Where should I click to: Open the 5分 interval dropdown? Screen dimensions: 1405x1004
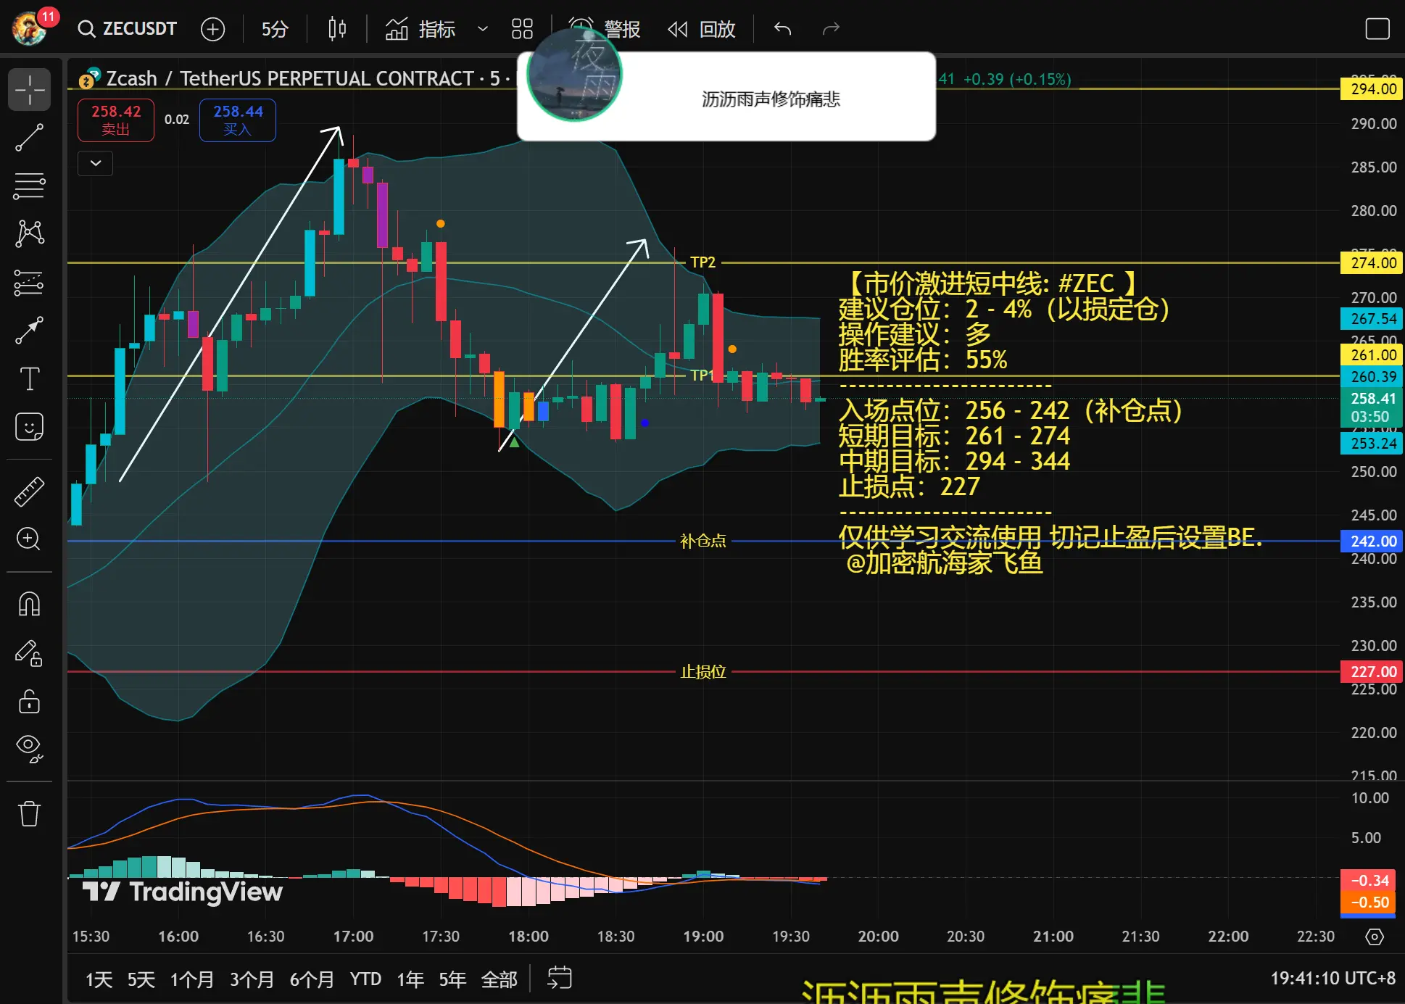click(275, 29)
